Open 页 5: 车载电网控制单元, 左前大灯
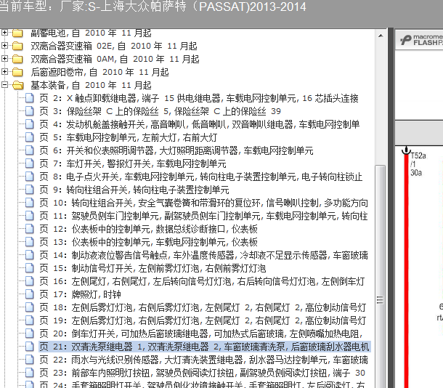This screenshot has height=388, width=443. point(129,137)
